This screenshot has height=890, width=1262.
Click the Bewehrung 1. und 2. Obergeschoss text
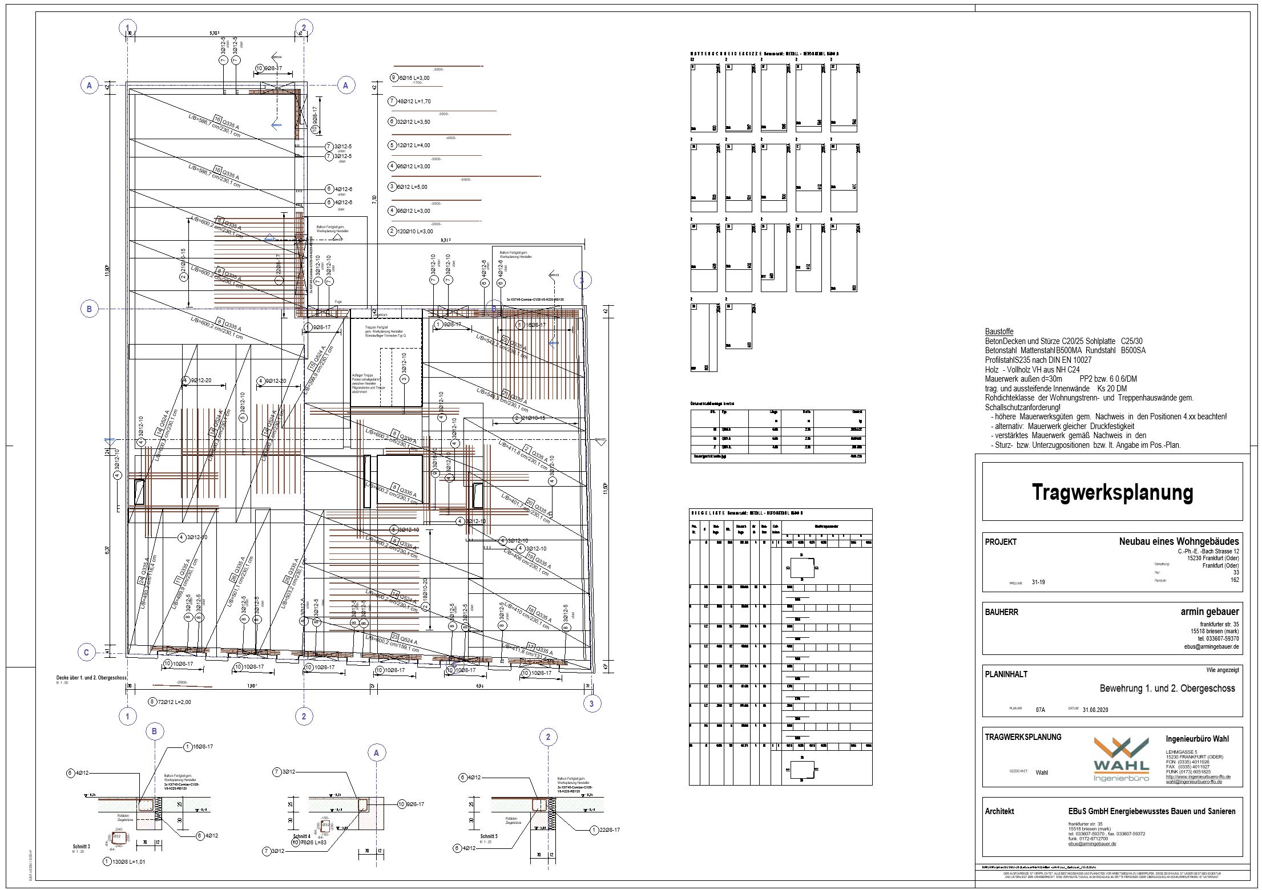tap(1167, 689)
